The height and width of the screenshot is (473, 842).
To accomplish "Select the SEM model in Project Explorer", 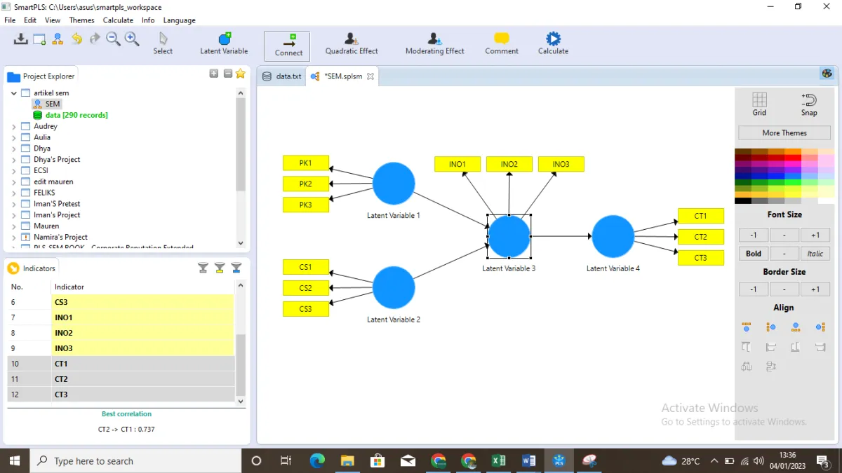I will click(46, 104).
